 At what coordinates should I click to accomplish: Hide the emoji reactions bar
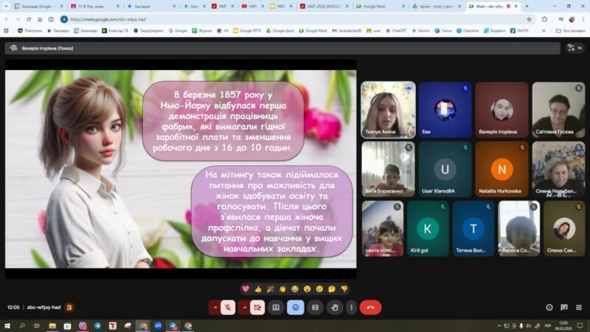pyautogui.click(x=296, y=307)
